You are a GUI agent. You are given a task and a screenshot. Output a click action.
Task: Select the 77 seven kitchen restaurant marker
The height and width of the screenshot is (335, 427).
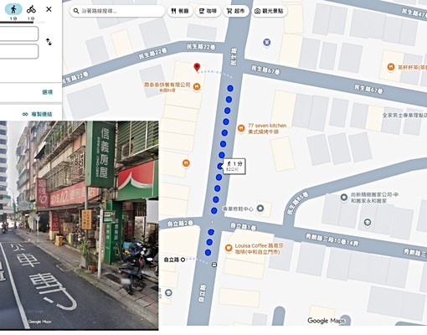click(x=241, y=128)
